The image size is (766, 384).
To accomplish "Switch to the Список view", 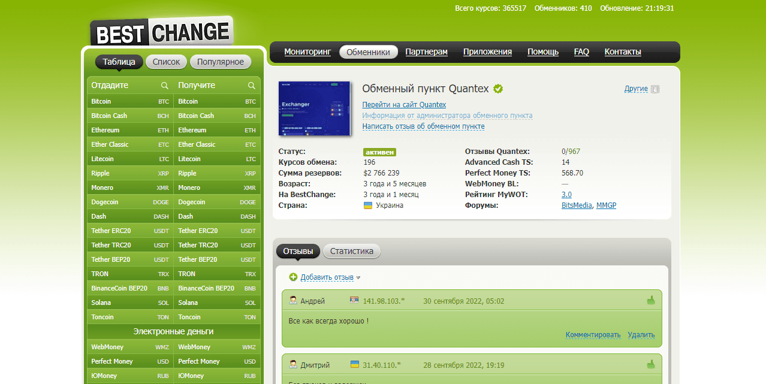I will pyautogui.click(x=166, y=62).
